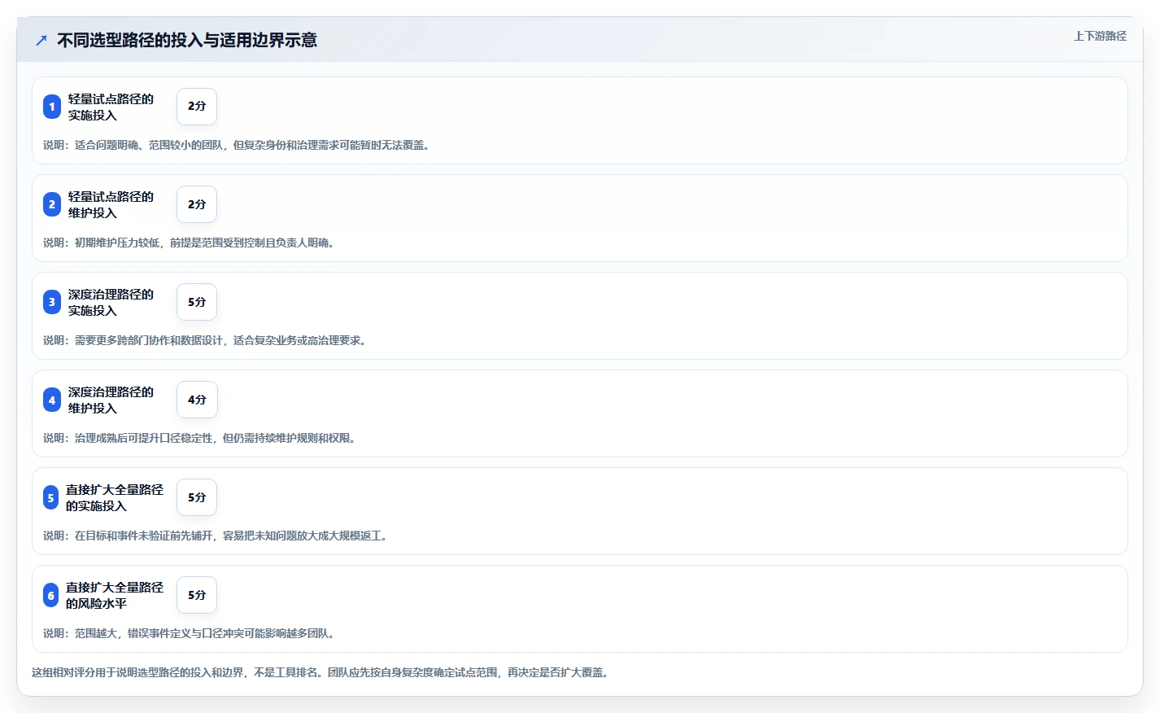Screen dimensions: 1160x713
Task: Click the note starting 说明：范围越大
Action: [x=190, y=633]
